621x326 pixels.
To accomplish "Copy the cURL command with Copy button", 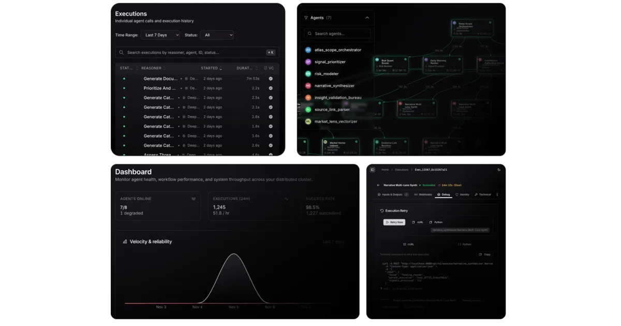I will point(485,254).
